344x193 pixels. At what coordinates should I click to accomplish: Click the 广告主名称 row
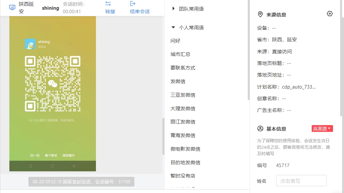pyautogui.click(x=274, y=110)
